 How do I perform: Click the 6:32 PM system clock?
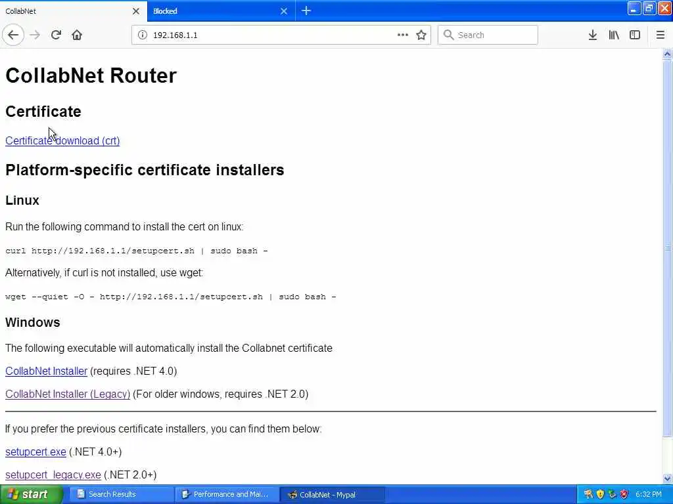tap(649, 495)
